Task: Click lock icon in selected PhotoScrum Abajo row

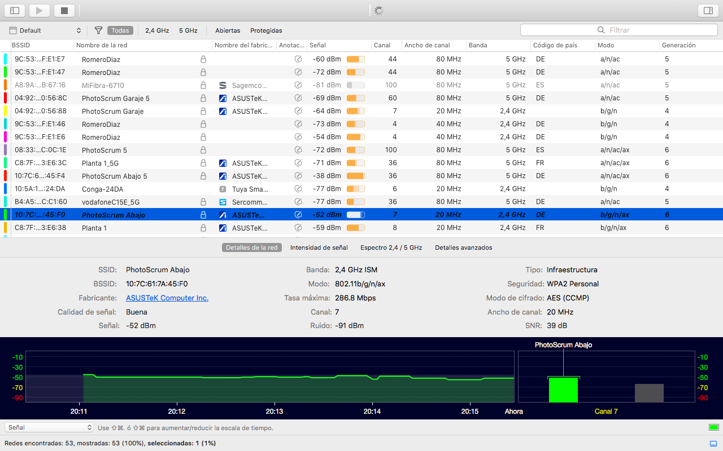Action: click(x=203, y=215)
